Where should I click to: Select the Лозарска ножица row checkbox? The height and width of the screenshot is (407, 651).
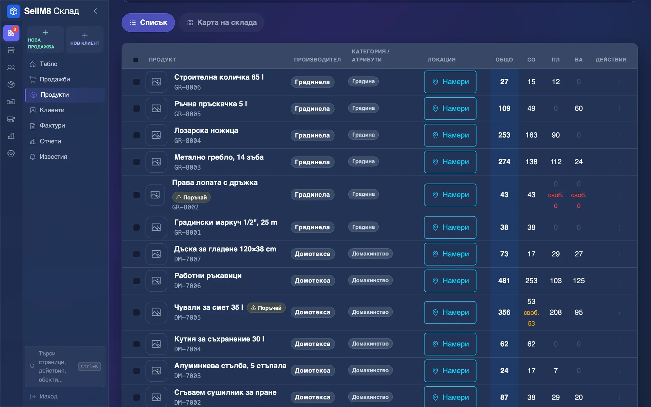[x=136, y=135]
